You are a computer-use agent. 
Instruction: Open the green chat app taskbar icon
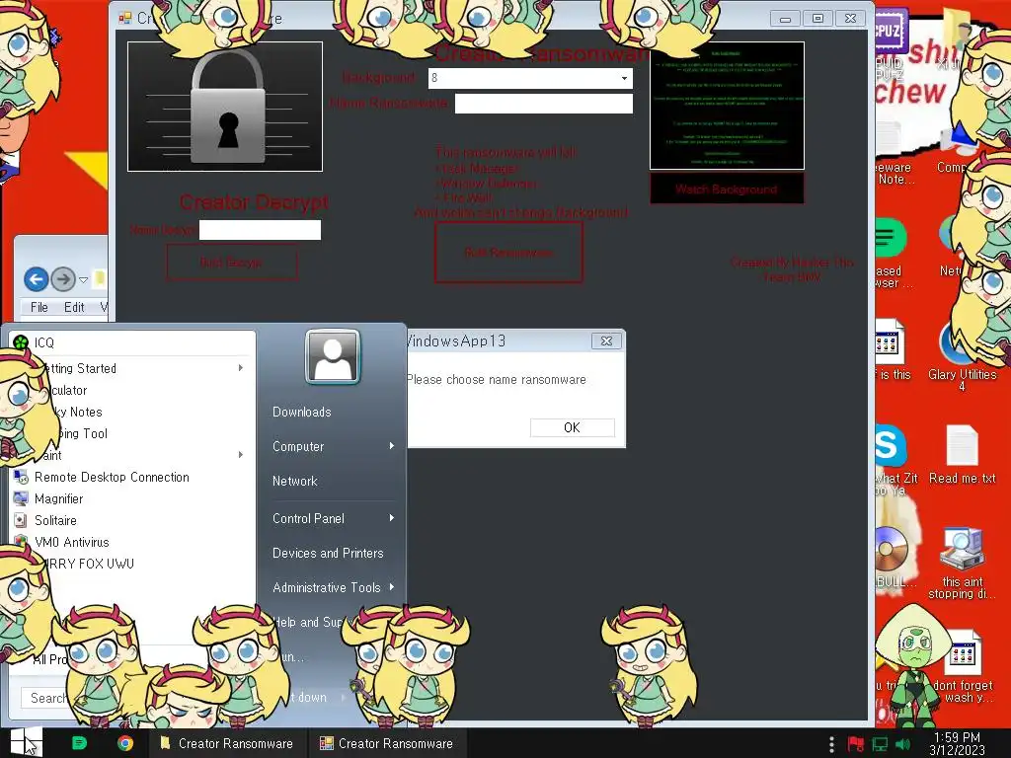pyautogui.click(x=79, y=743)
